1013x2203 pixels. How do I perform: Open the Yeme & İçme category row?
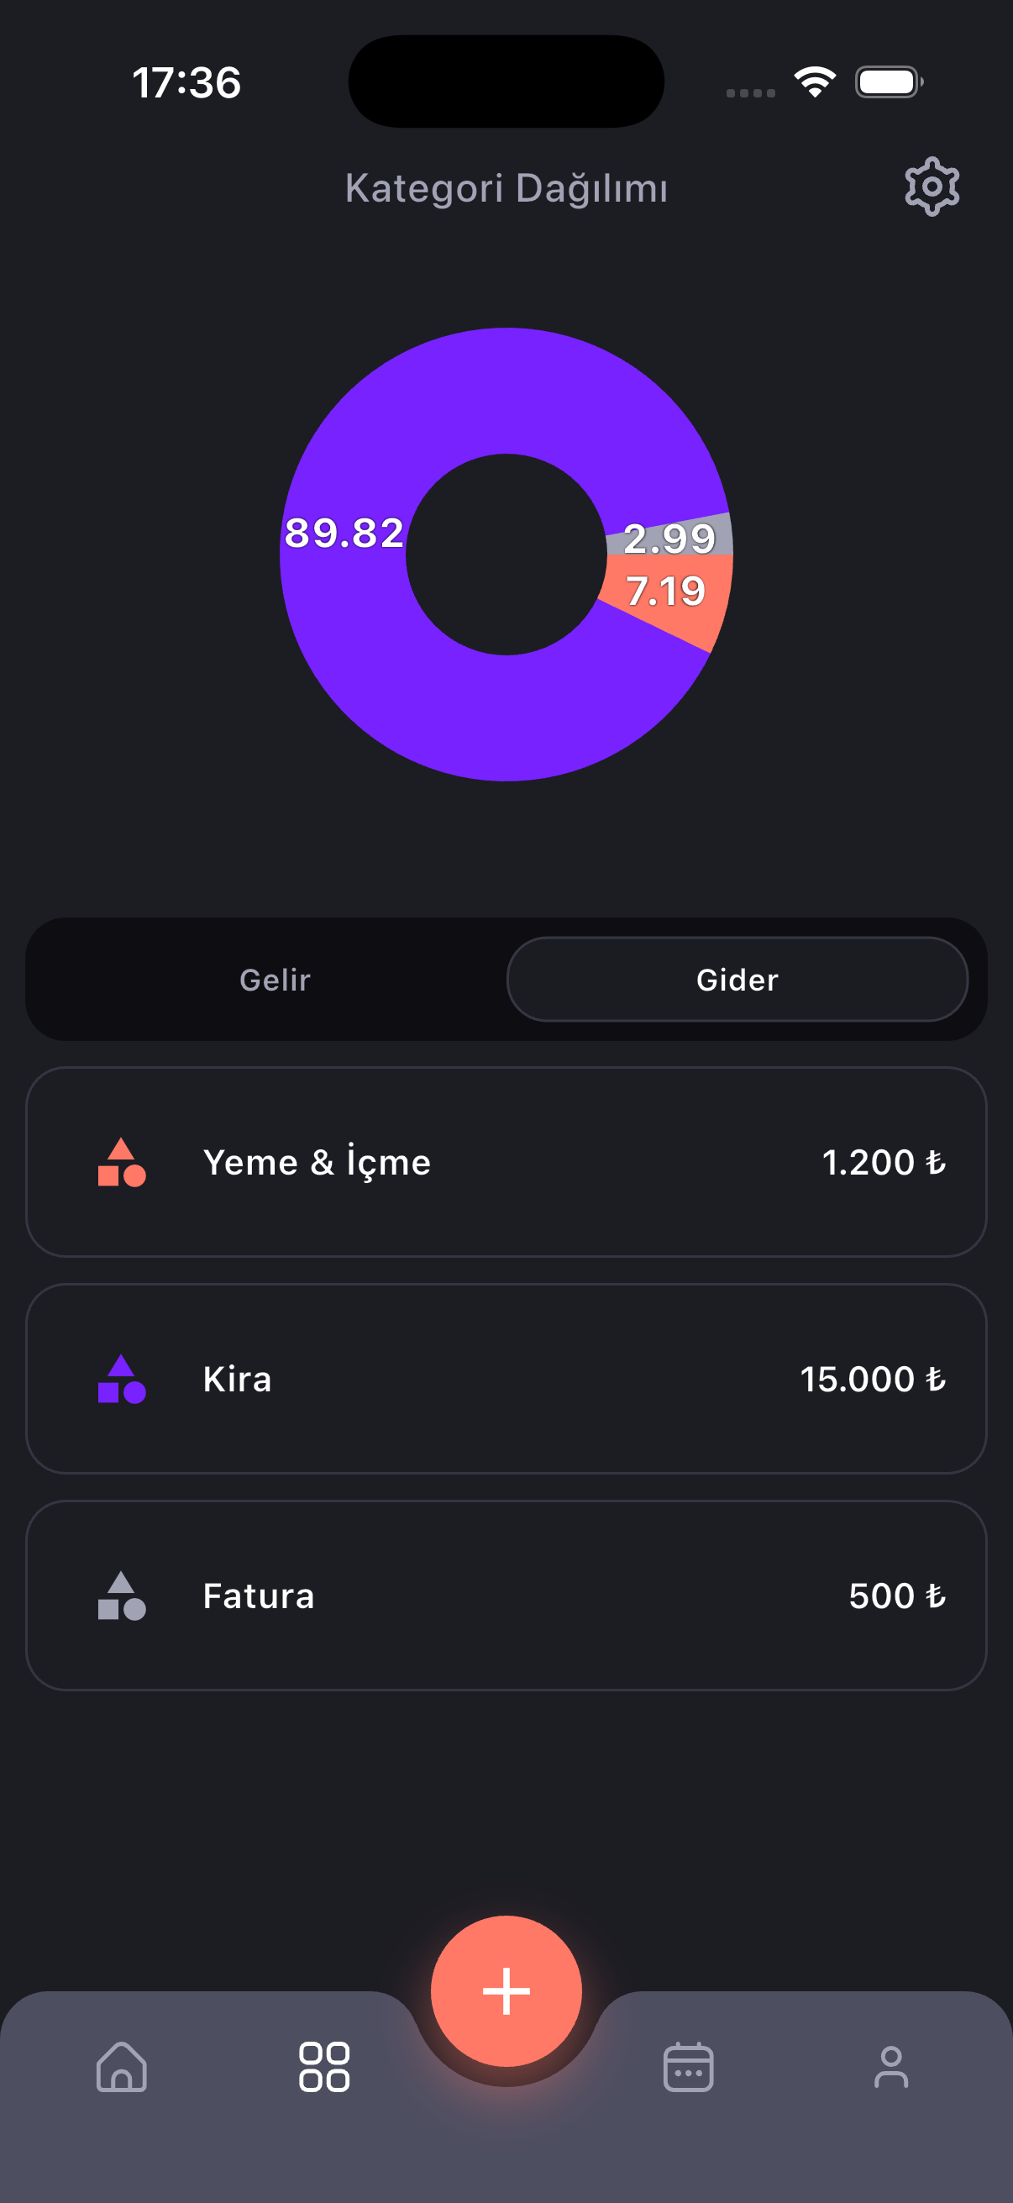[x=506, y=1162]
